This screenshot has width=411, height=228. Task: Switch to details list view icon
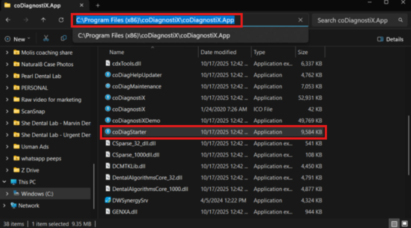pyautogui.click(x=394, y=224)
